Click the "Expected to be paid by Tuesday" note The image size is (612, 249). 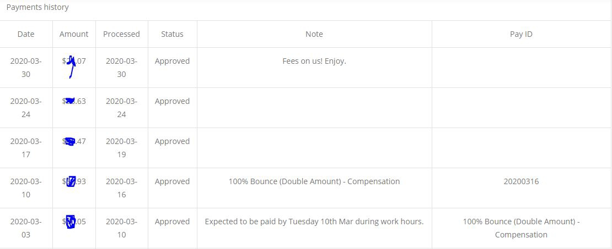click(x=314, y=222)
